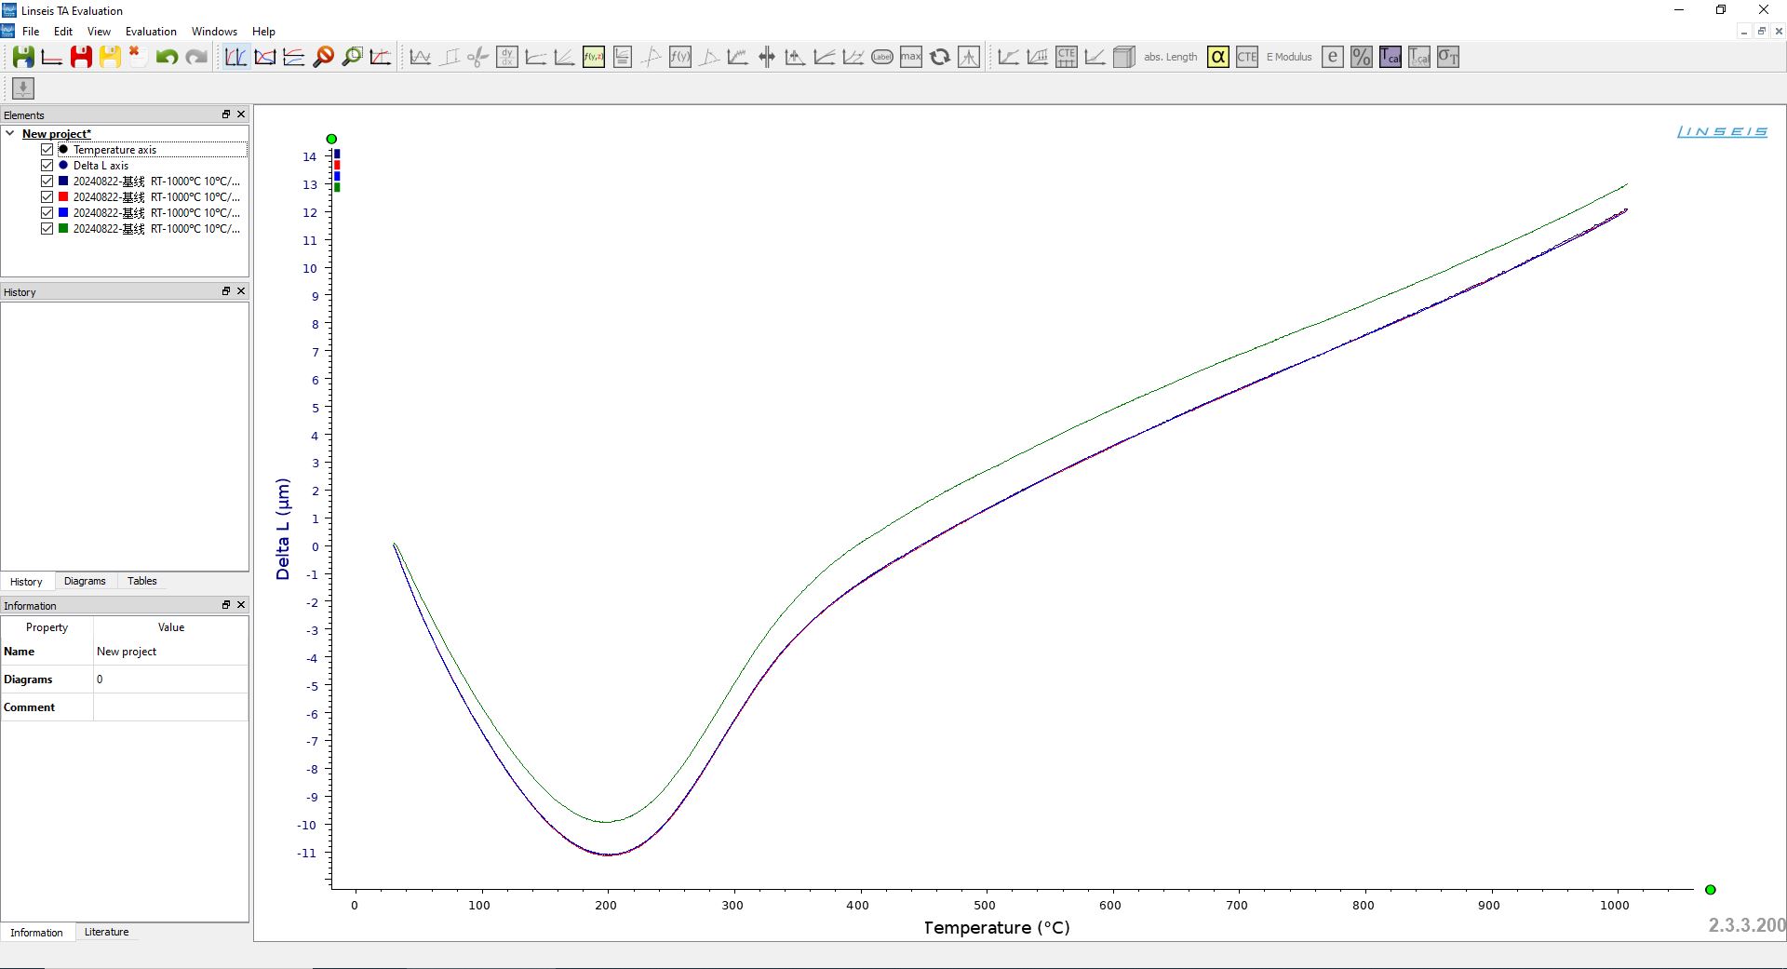1787x969 pixels.
Task: Click the oval Label icon
Action: click(882, 57)
